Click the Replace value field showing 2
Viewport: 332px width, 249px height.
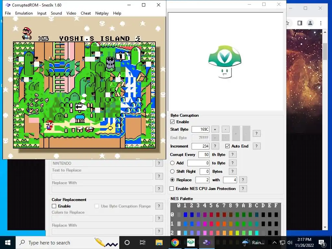coord(202,180)
